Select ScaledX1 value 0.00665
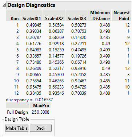 (34, 75)
